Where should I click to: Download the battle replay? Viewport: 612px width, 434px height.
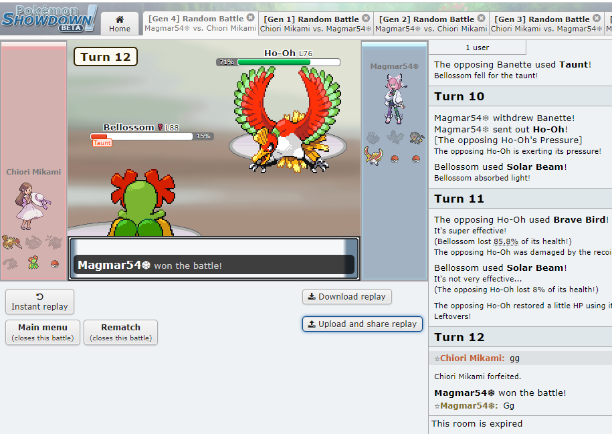point(347,296)
